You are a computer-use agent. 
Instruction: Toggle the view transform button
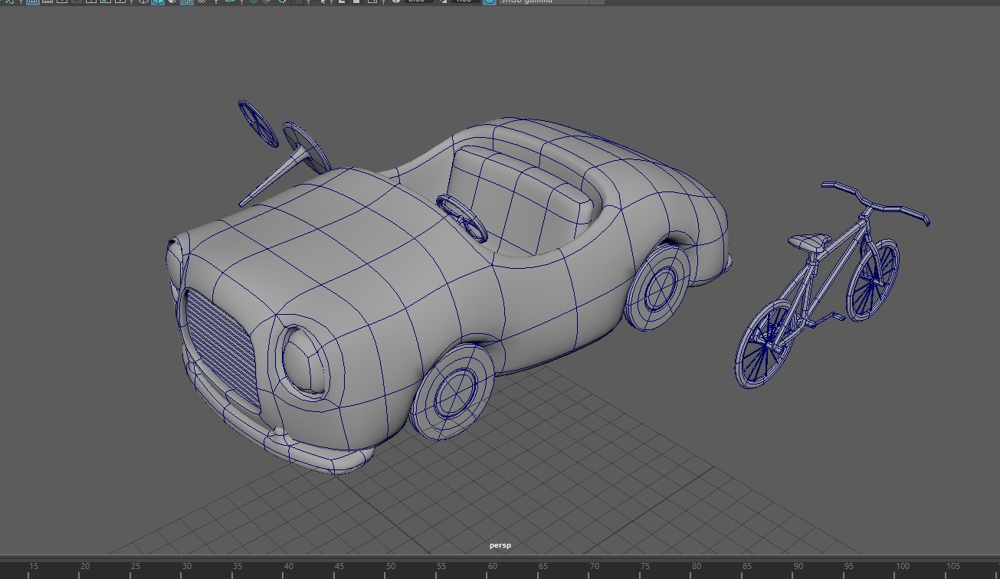(489, 2)
